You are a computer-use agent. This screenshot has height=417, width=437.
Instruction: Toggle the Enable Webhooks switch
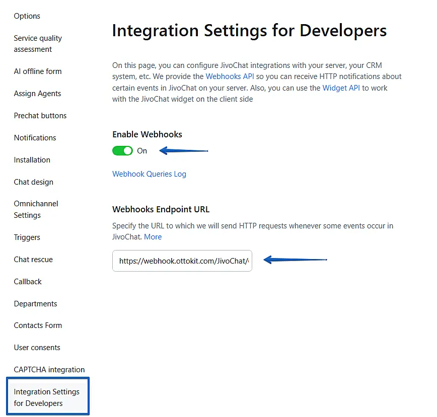pos(122,151)
